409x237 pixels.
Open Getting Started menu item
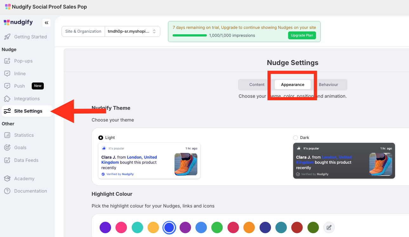(27, 37)
